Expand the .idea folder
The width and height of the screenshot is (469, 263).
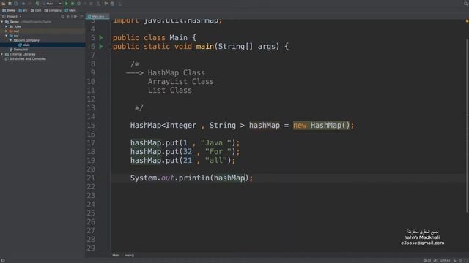(x=7, y=26)
